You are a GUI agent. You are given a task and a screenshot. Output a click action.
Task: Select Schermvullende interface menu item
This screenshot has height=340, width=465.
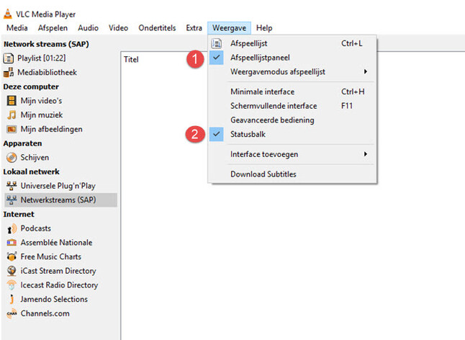292,106
